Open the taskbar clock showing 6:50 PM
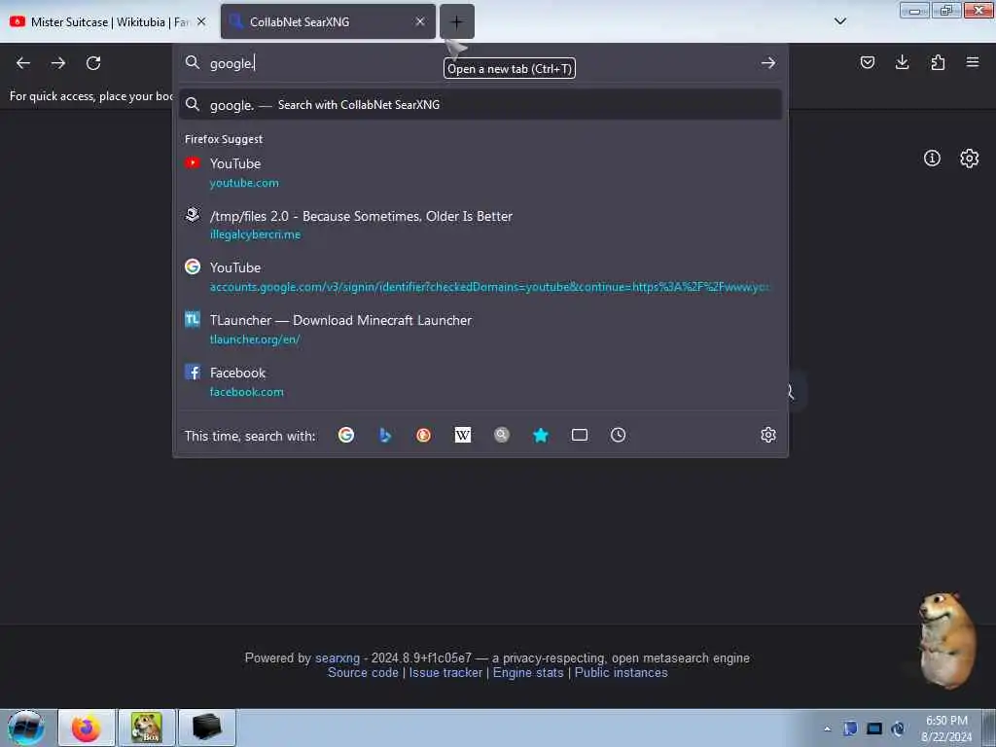 pos(945,729)
